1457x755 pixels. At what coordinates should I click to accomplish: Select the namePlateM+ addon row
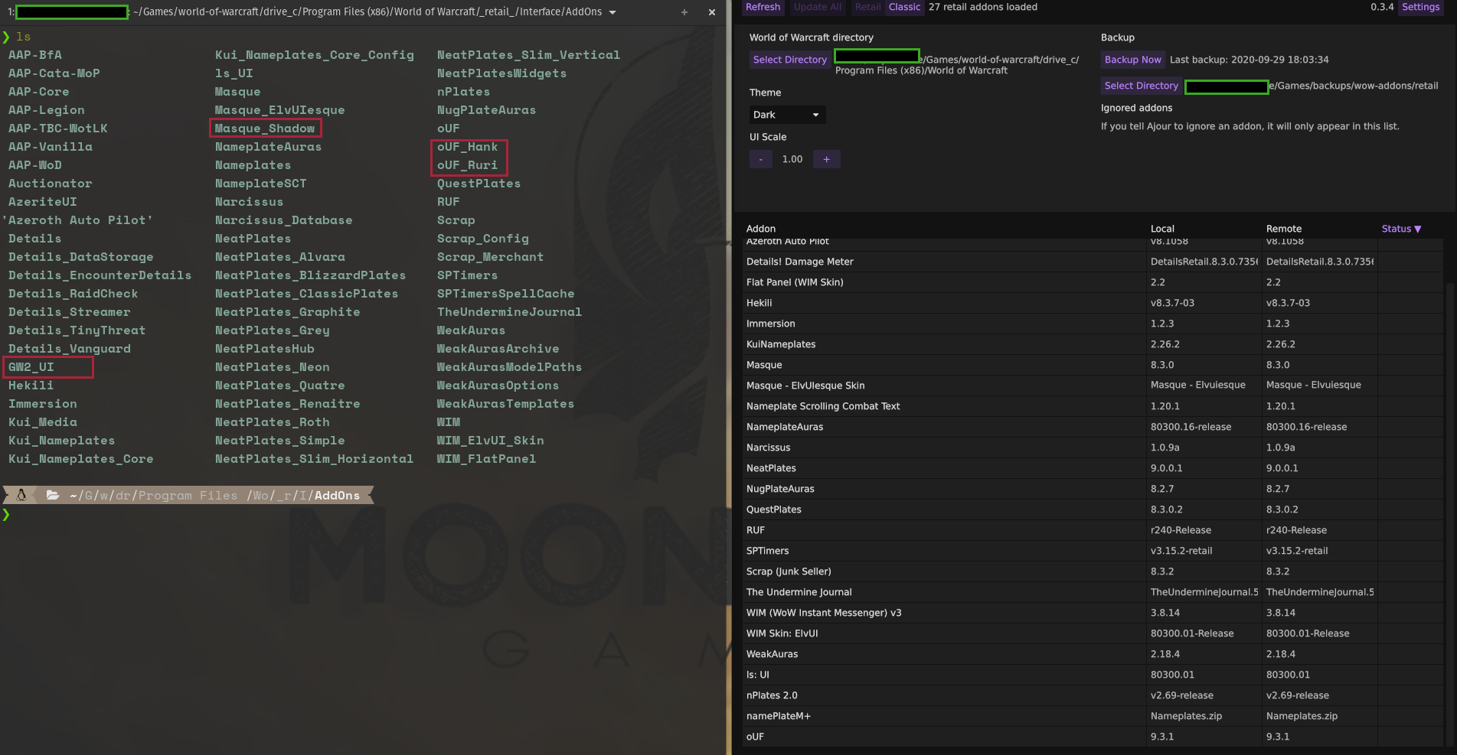click(1094, 716)
